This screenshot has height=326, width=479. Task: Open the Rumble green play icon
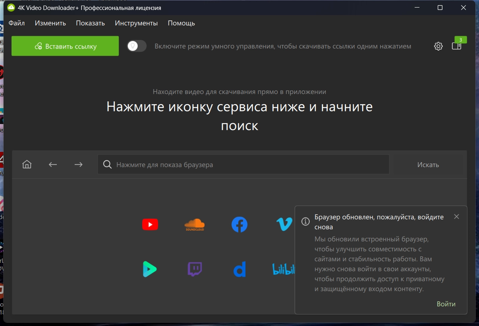(x=150, y=269)
